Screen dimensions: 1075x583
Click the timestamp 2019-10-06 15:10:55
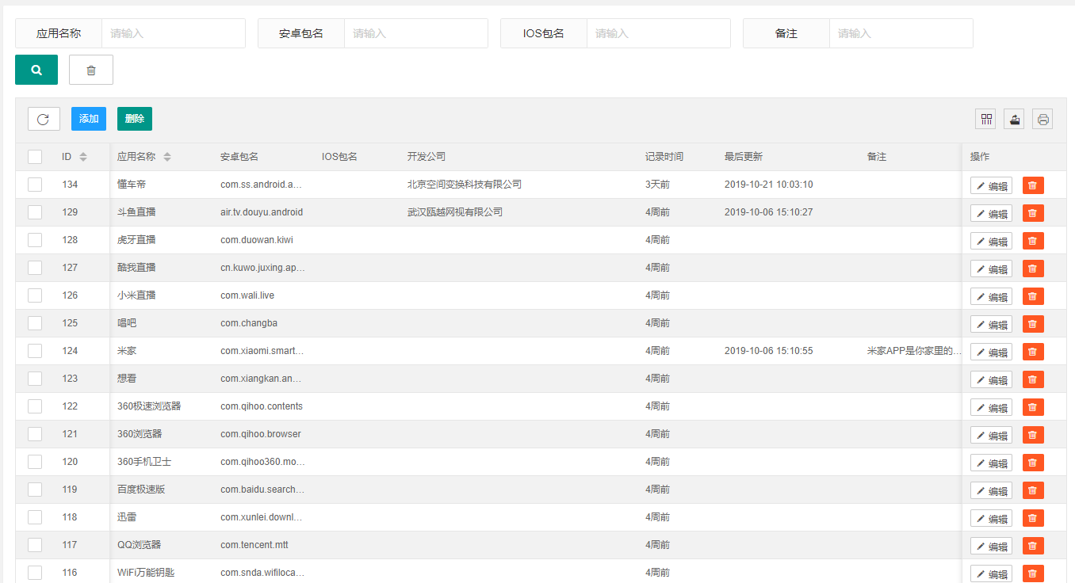pos(769,351)
